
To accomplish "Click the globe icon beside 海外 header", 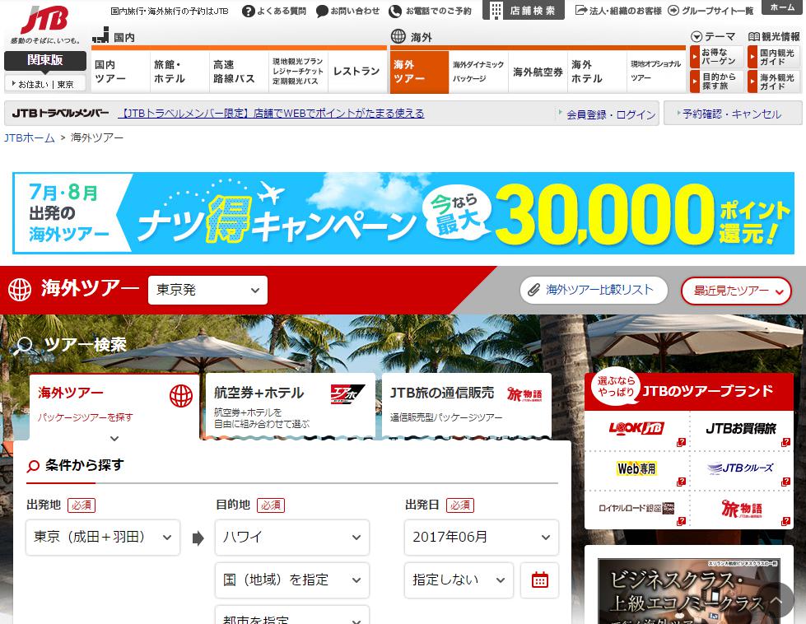I will coord(398,36).
